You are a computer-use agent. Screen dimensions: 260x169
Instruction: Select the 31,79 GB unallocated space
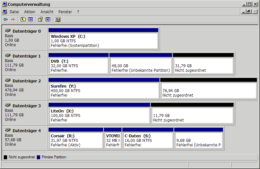[x=203, y=64]
